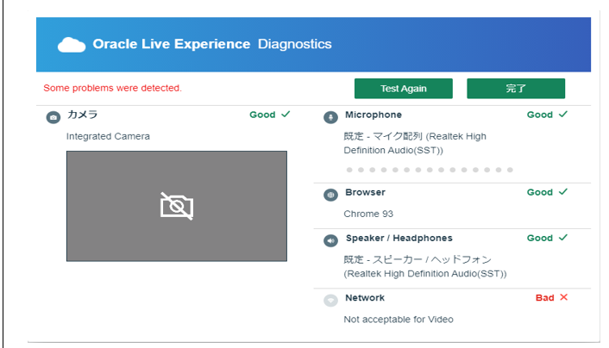Click the Chrome 93 browser text
This screenshot has width=609, height=348.
pyautogui.click(x=368, y=214)
